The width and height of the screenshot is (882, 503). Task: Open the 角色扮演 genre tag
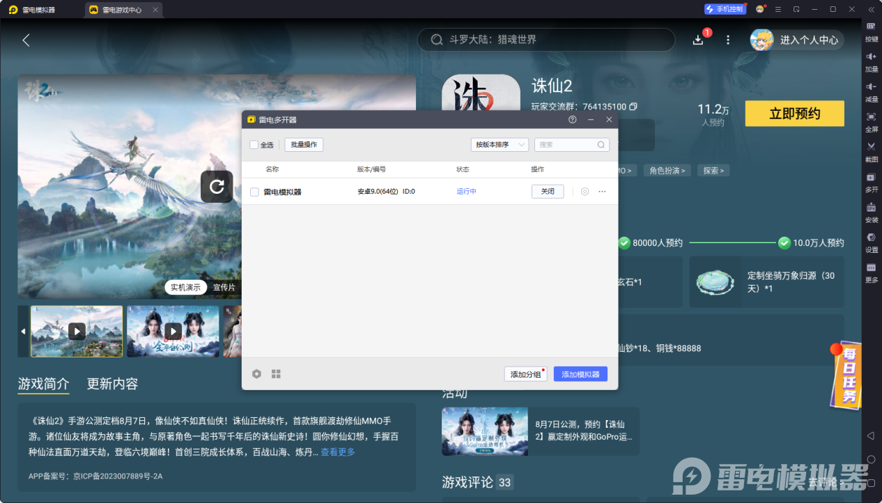click(667, 170)
